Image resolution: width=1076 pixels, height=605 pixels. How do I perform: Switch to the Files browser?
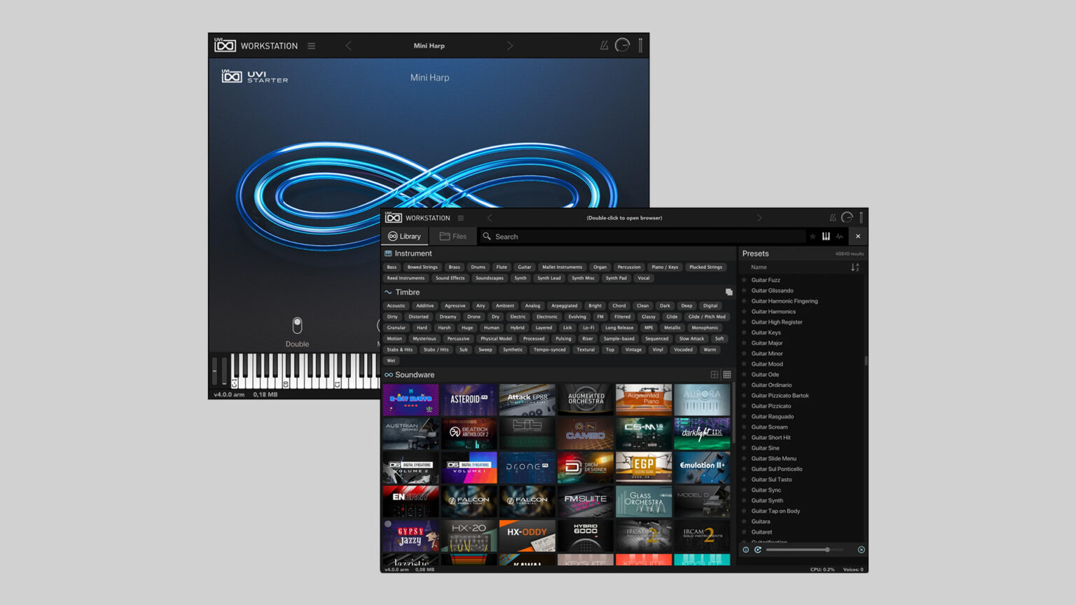coord(453,236)
